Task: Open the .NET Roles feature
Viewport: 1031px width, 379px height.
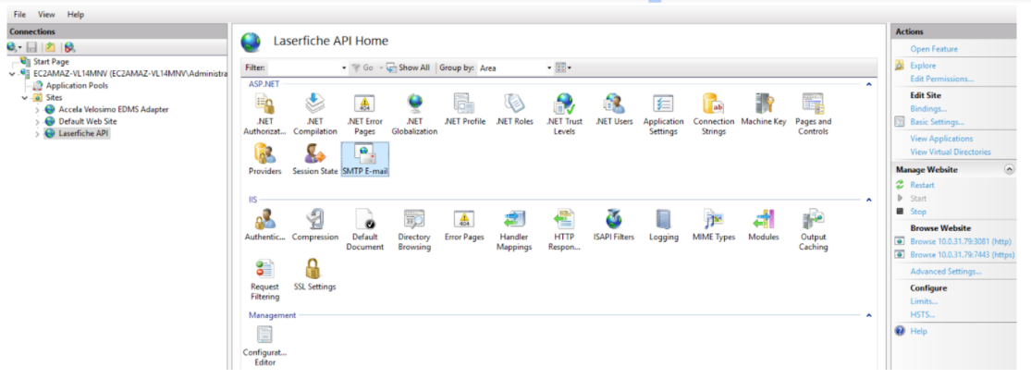Action: (x=514, y=110)
